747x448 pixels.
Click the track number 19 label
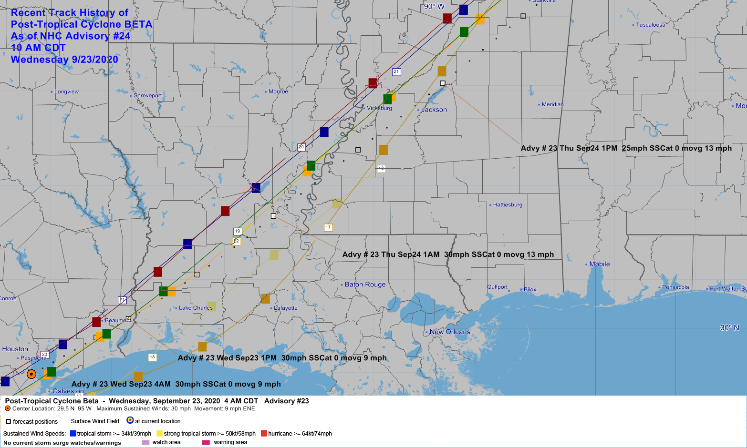click(x=238, y=231)
